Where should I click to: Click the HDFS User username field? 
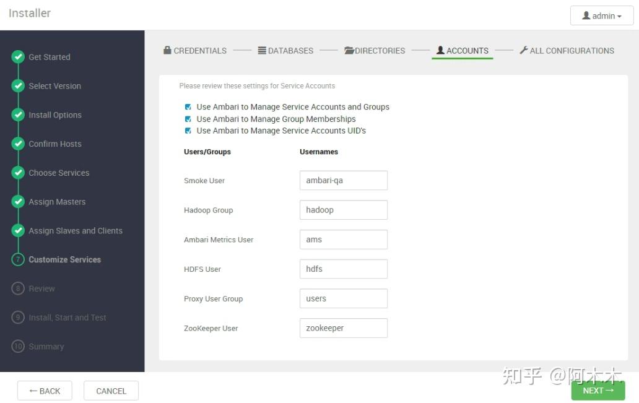pyautogui.click(x=344, y=269)
